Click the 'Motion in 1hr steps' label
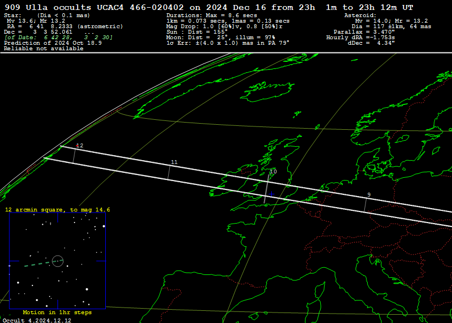Image resolution: width=452 pixels, height=323 pixels. pyautogui.click(x=57, y=313)
